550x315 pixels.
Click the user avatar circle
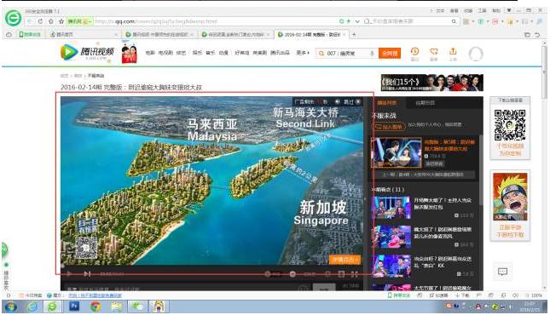pyautogui.click(x=476, y=54)
